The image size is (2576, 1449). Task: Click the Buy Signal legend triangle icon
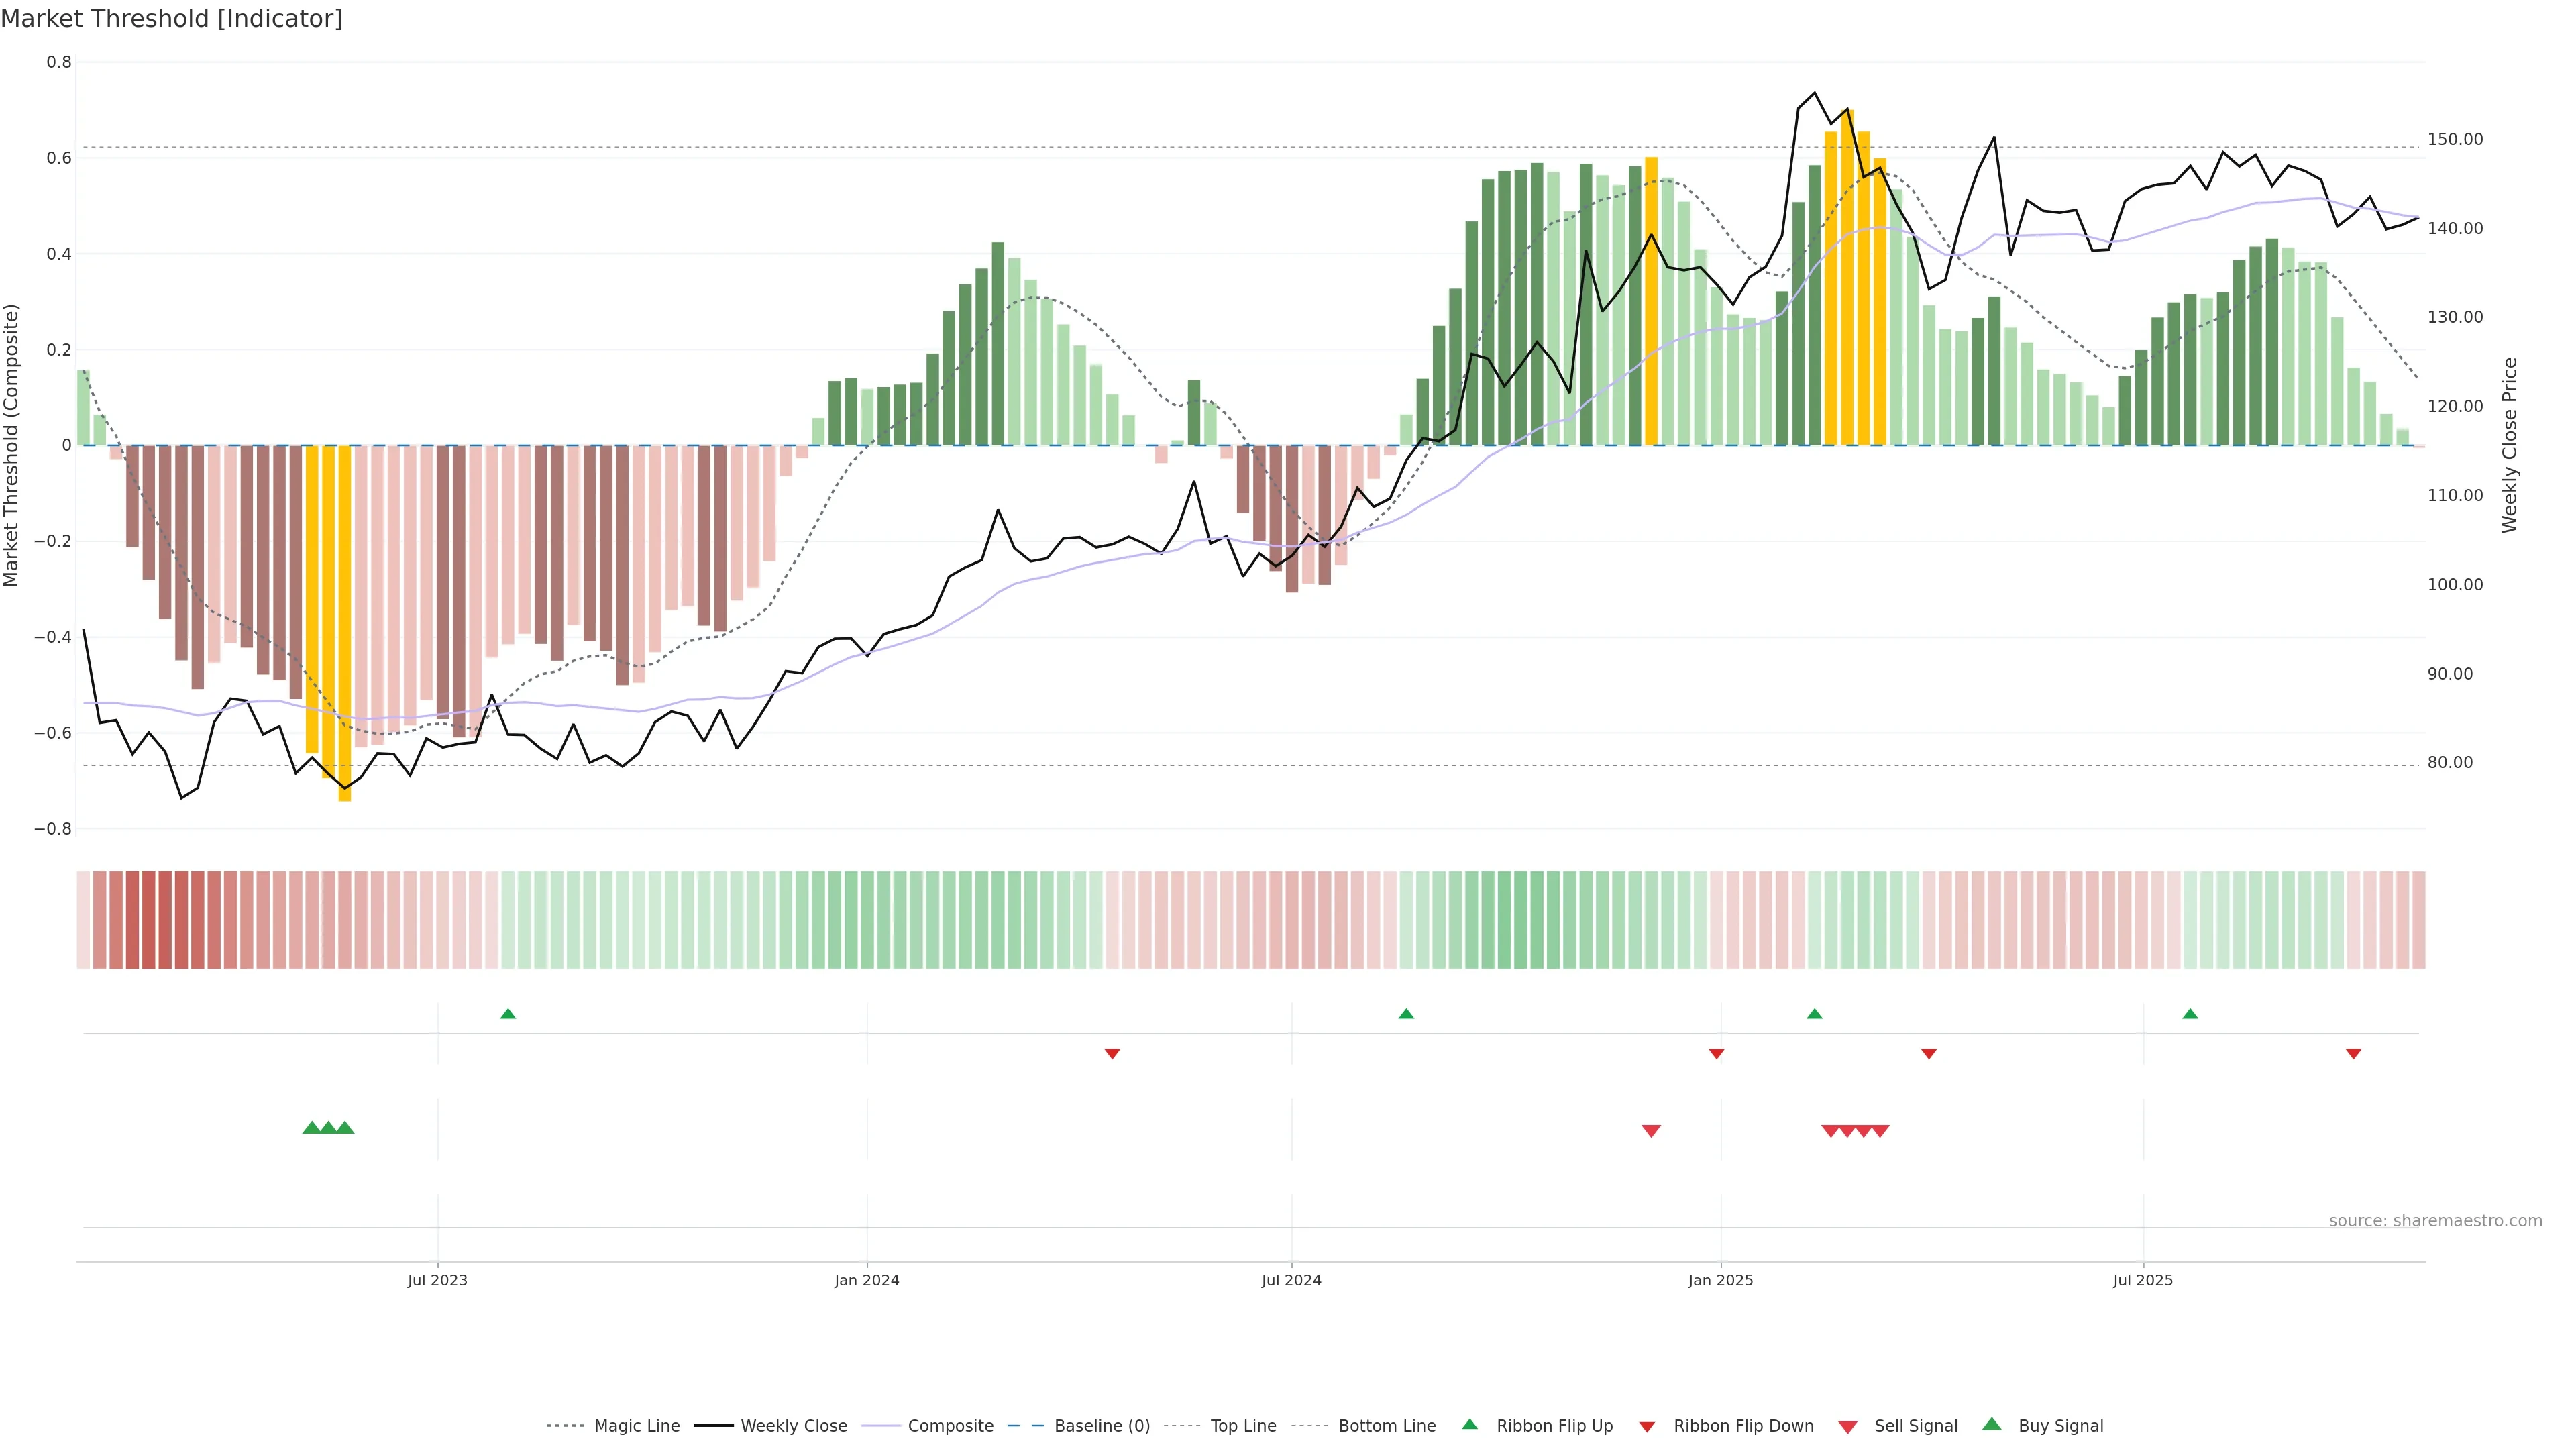pyautogui.click(x=1991, y=1424)
